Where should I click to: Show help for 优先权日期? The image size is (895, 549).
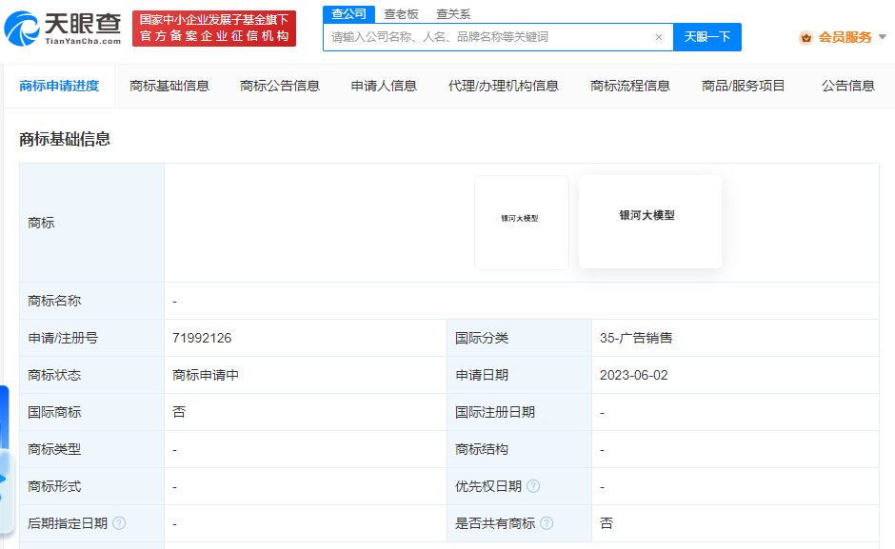533,486
